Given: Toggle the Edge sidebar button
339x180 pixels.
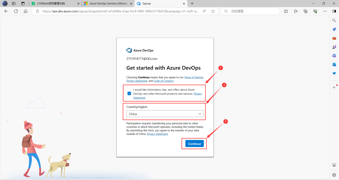Looking at the screenshot, I should click(334, 11).
